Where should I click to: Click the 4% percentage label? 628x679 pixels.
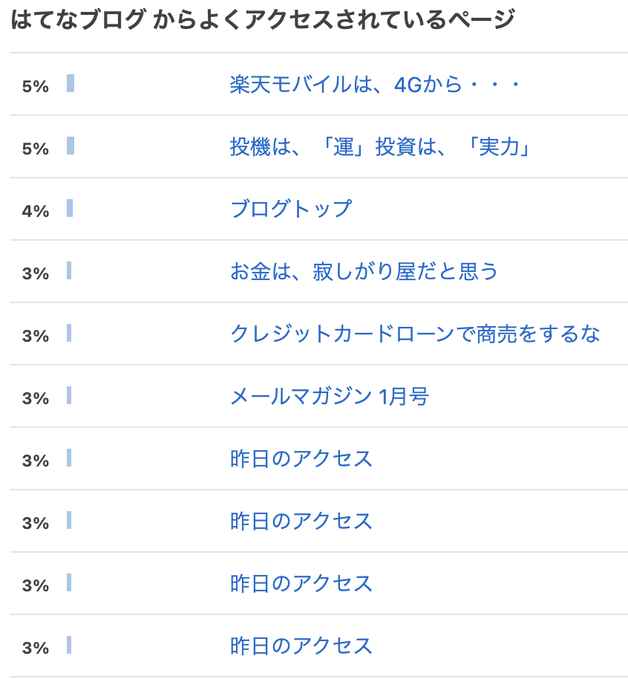click(36, 211)
